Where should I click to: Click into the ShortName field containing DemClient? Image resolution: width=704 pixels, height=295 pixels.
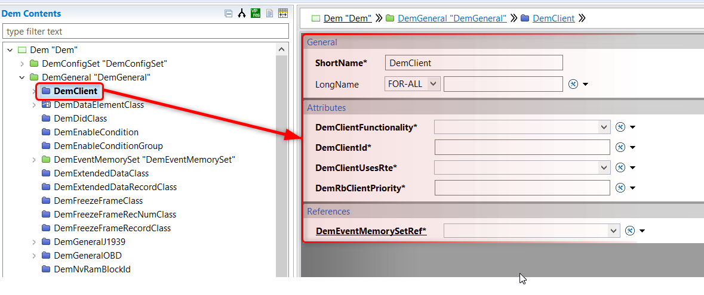click(x=474, y=63)
